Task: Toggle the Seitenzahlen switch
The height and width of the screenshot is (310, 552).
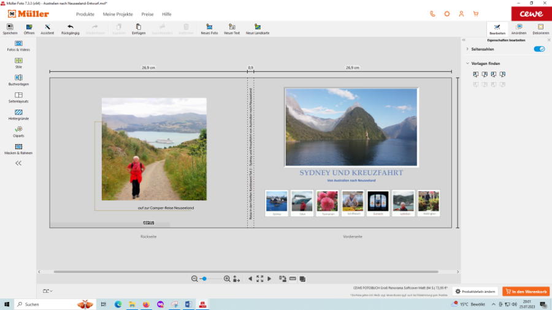Action: click(x=539, y=49)
